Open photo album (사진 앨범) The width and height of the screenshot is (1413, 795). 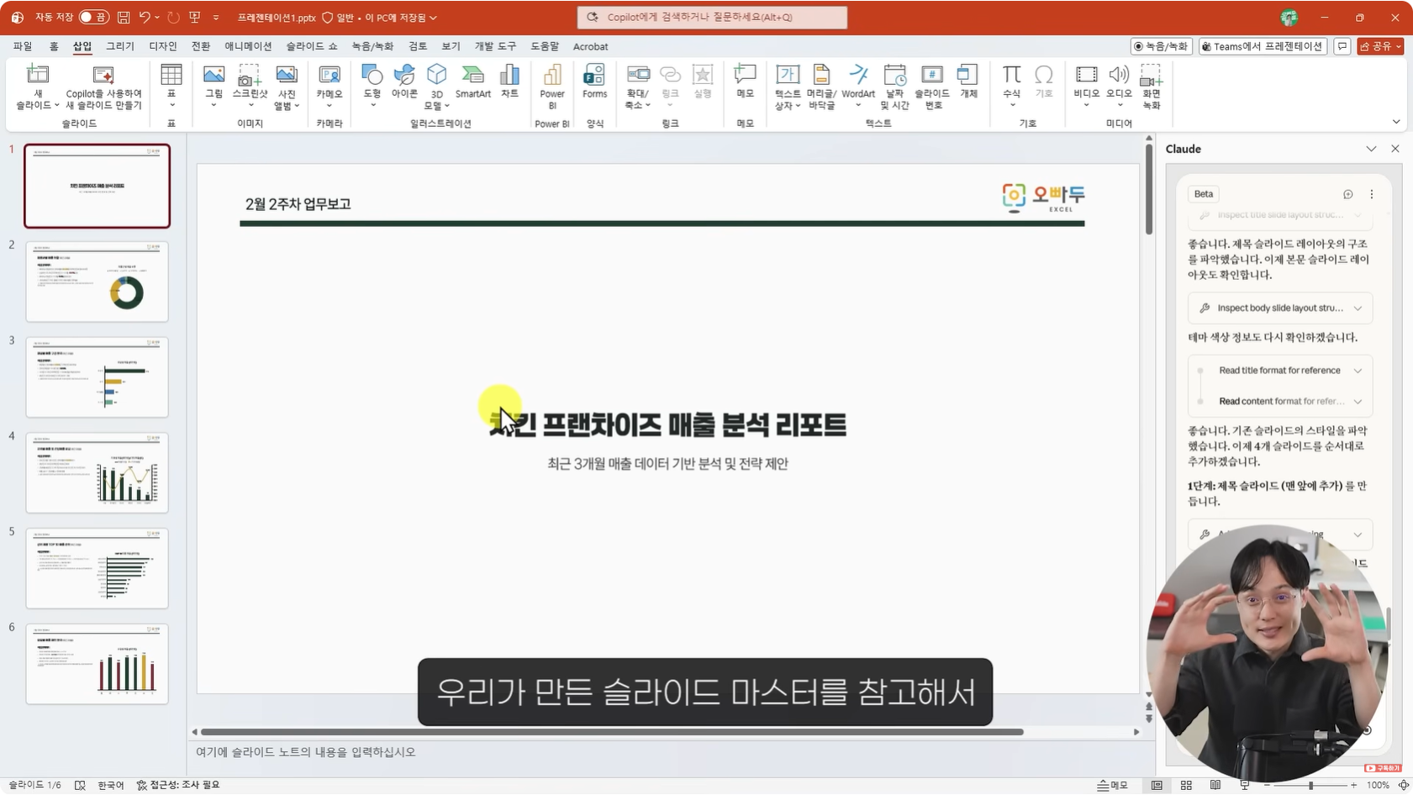click(287, 86)
